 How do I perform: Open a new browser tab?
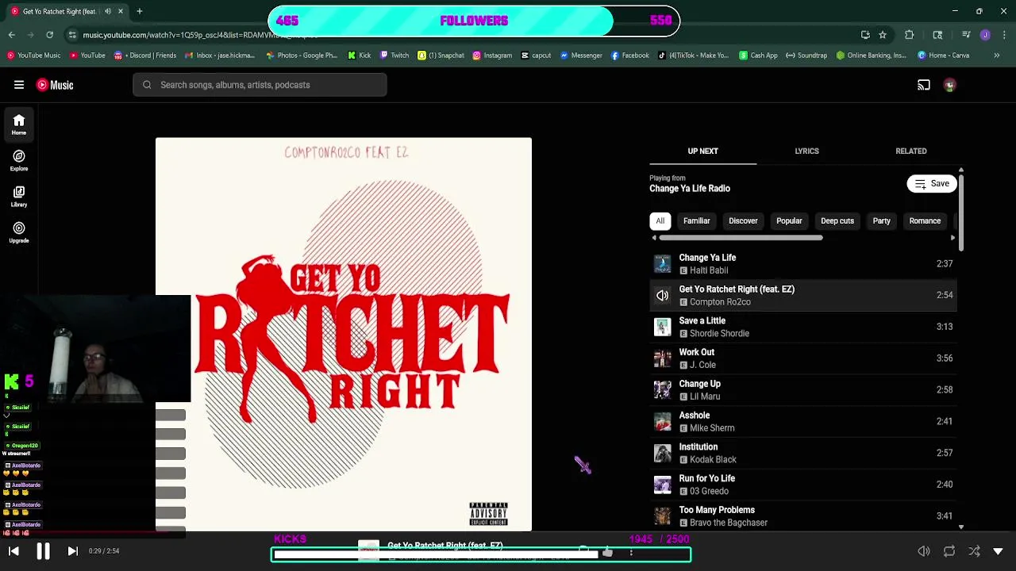(139, 11)
